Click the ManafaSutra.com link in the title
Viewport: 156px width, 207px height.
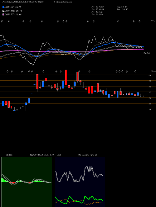(64, 2)
